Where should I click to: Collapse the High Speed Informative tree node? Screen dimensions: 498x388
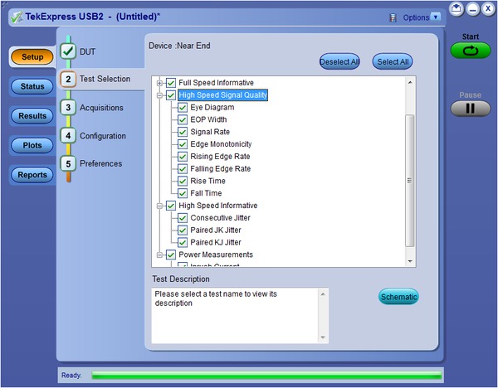click(x=159, y=206)
